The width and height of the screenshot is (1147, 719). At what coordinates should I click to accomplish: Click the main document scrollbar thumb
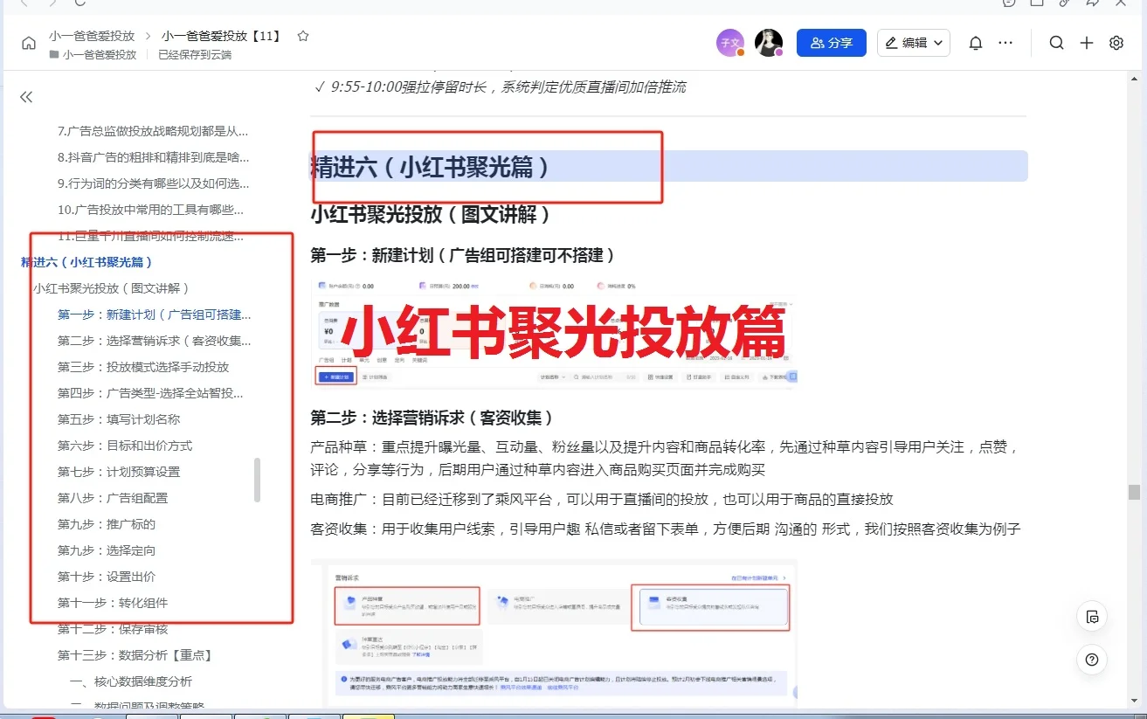coord(1134,492)
